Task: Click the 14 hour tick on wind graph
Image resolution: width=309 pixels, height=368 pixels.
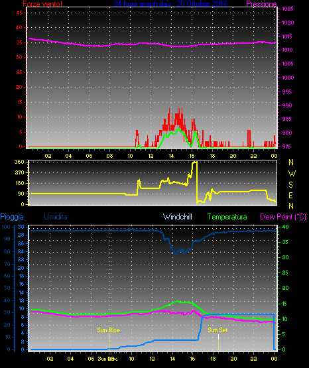Action: pos(171,156)
